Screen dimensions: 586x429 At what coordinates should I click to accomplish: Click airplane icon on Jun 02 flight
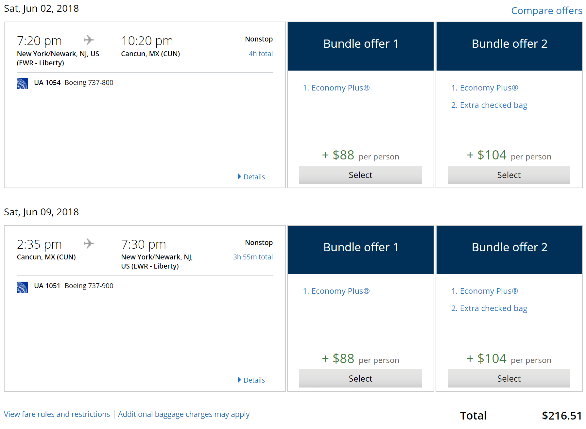click(x=89, y=40)
